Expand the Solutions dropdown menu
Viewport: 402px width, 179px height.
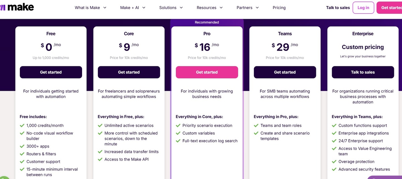(x=171, y=8)
